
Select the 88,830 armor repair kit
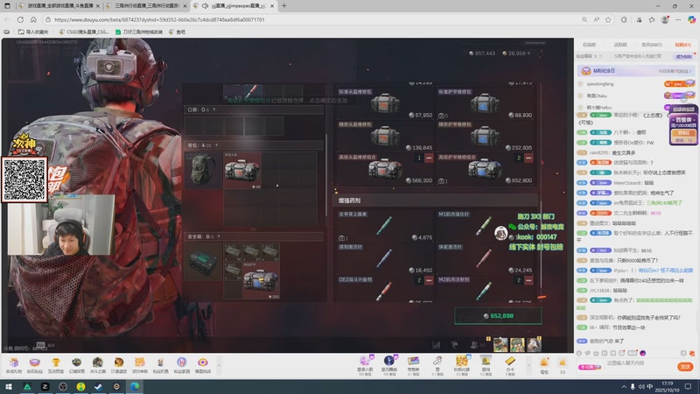tap(486, 103)
